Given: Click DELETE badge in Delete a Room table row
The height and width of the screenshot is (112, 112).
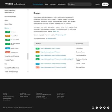Looking at the screenshot, I should tap(38, 67).
